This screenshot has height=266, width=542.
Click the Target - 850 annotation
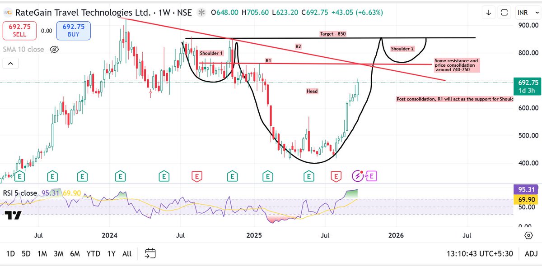coord(333,34)
